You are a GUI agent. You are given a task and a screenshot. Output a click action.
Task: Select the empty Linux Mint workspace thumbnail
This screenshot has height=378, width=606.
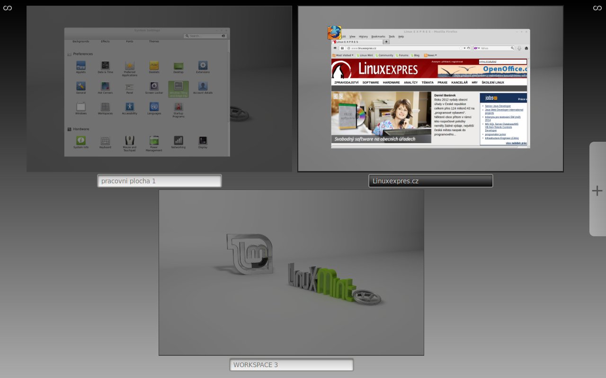291,273
